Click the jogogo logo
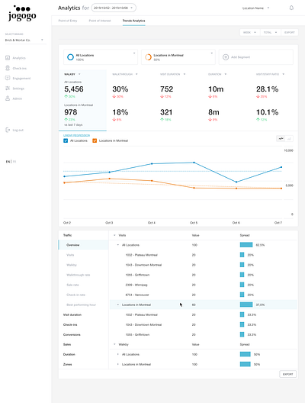Screen dimensions: 305x403 [x=22, y=13]
